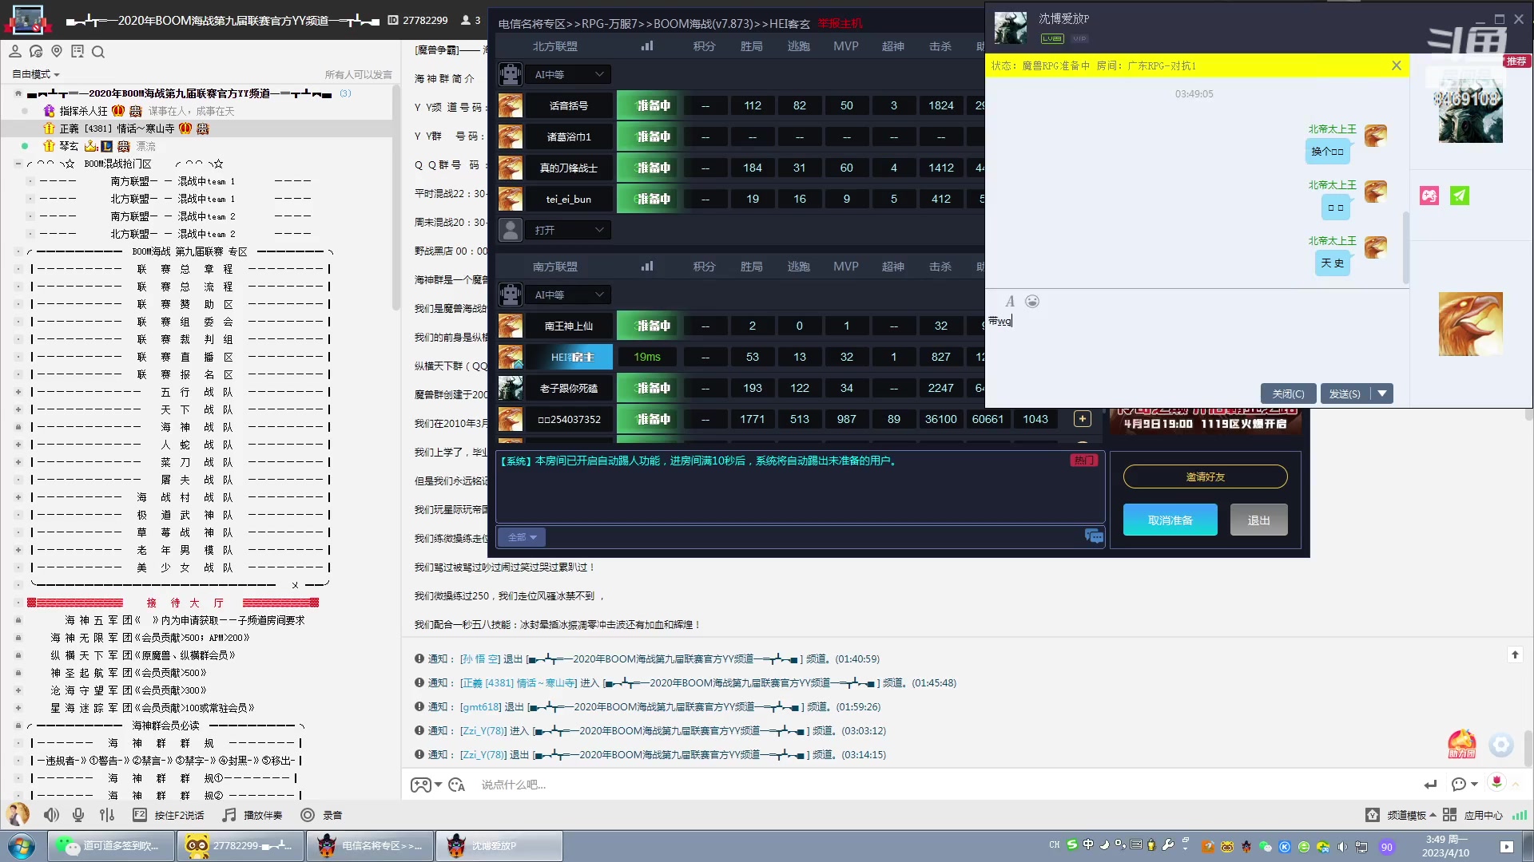Open the send options arrow beside 发送(S)

(x=1382, y=393)
